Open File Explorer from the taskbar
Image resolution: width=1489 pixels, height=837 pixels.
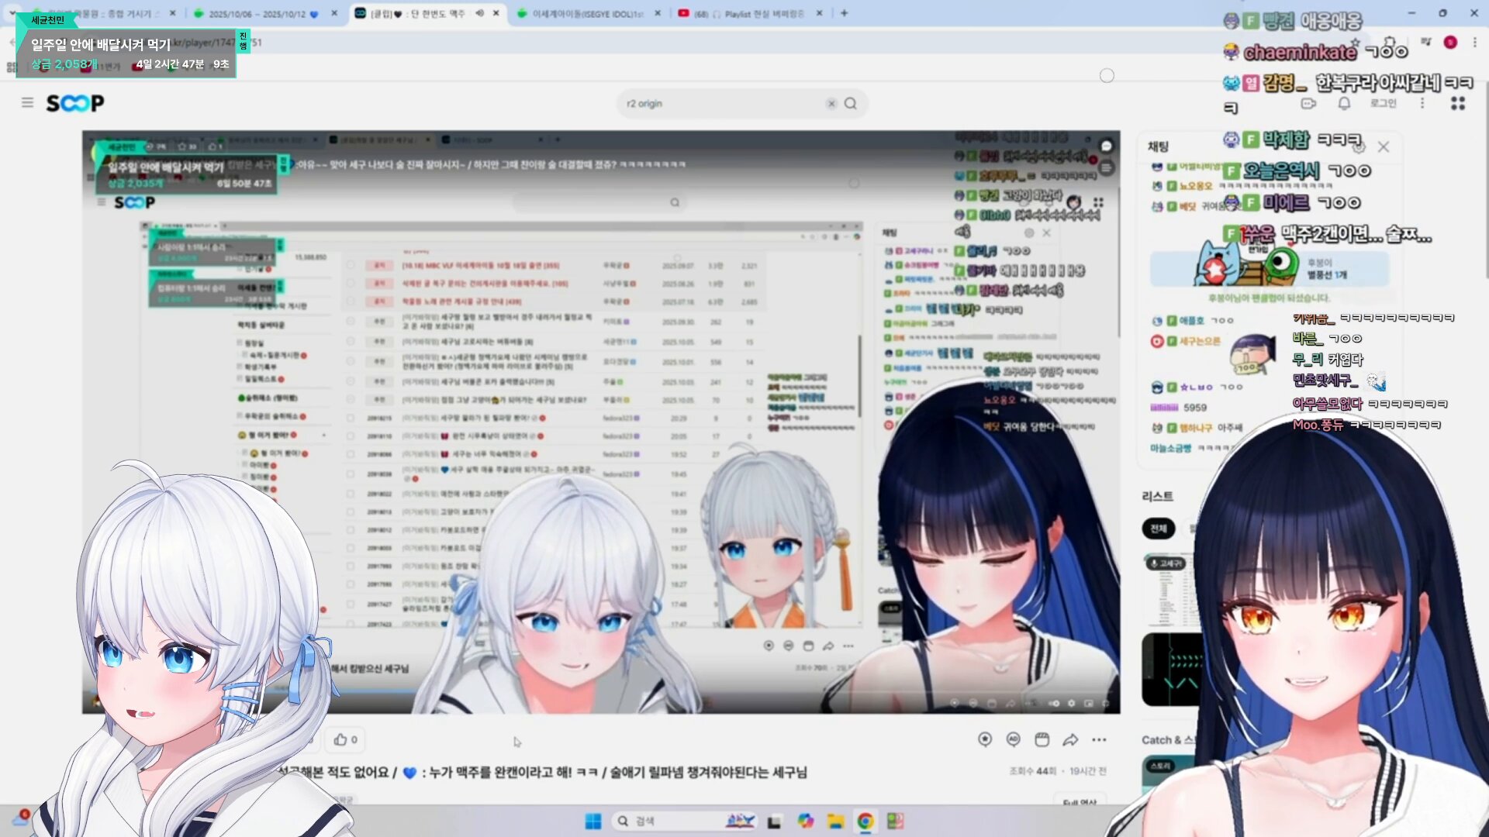tap(835, 821)
